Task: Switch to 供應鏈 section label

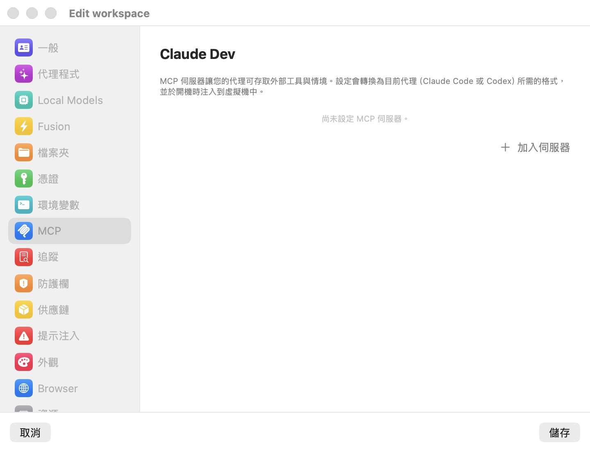Action: point(53,310)
